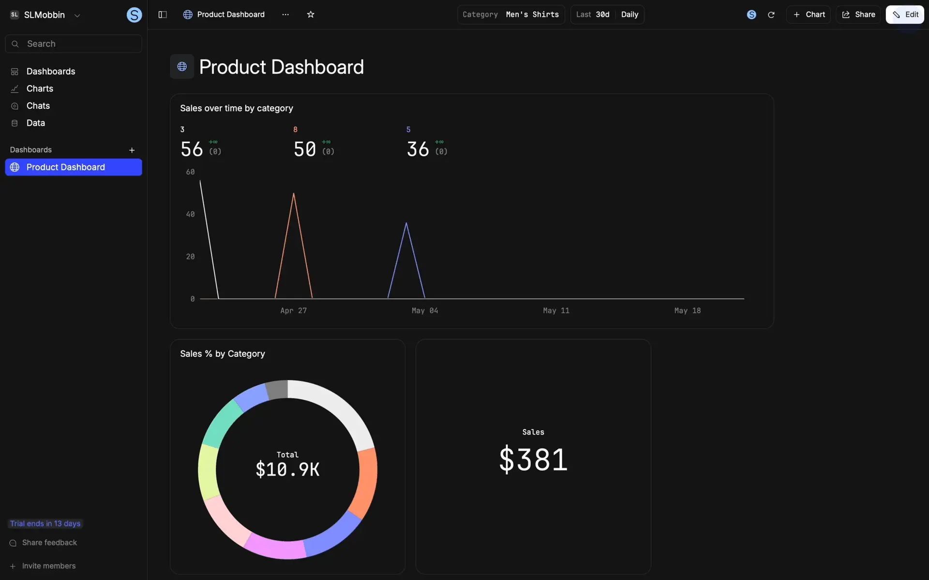Viewport: 929px width, 580px height.
Task: Go to Data in sidebar
Action: pos(35,123)
